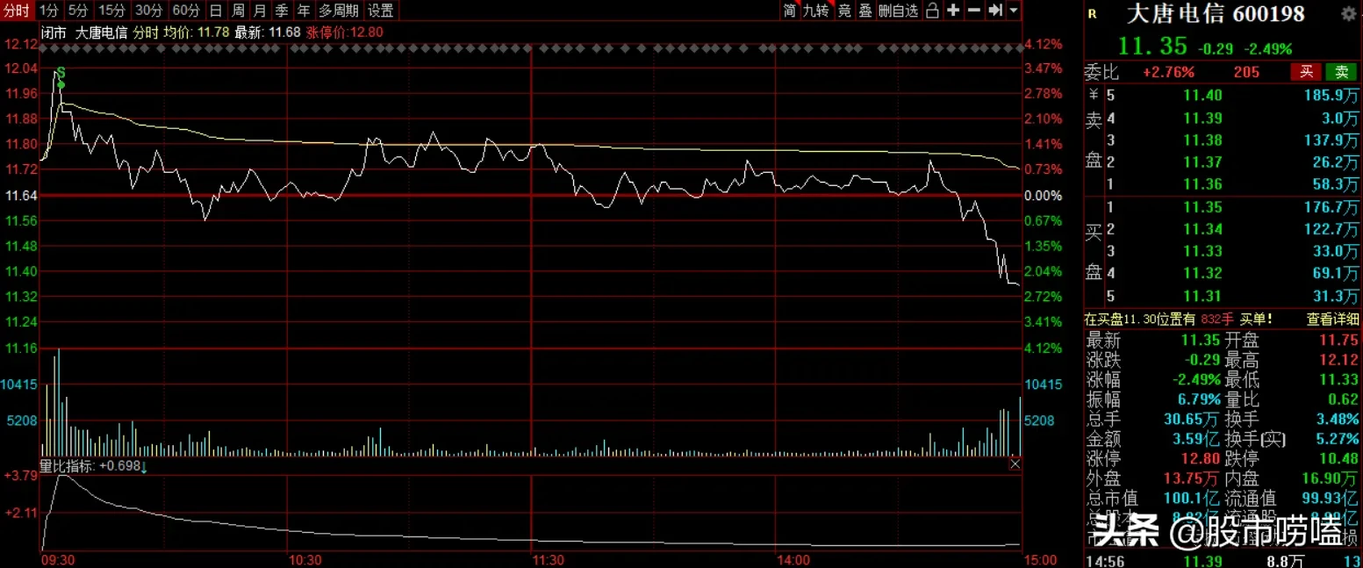Select sell level 4 price 11.39
The height and width of the screenshot is (568, 1363).
pos(1202,118)
